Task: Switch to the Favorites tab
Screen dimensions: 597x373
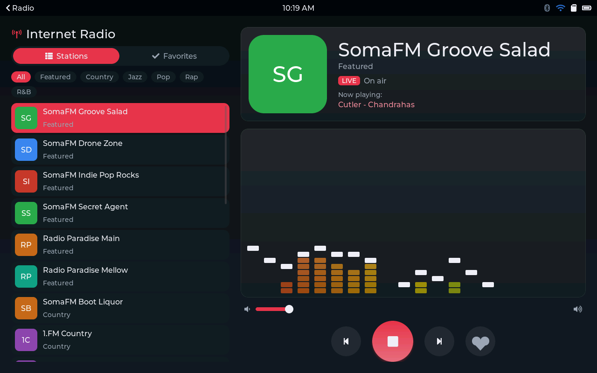Action: (174, 56)
